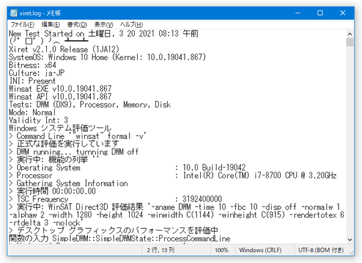
Task: Click the text 'Bitness: x64'
Action: (32, 65)
